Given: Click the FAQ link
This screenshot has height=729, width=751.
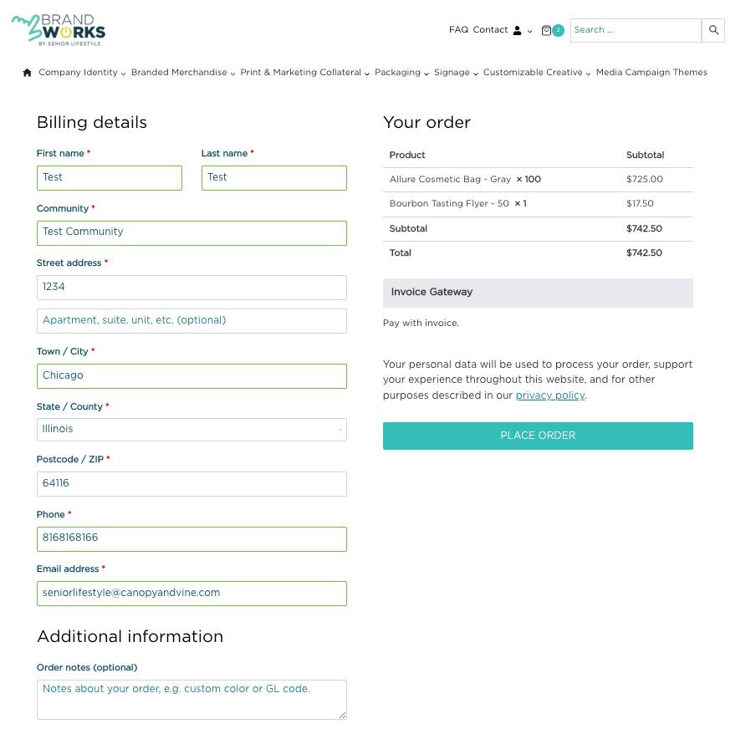Looking at the screenshot, I should pos(458,29).
